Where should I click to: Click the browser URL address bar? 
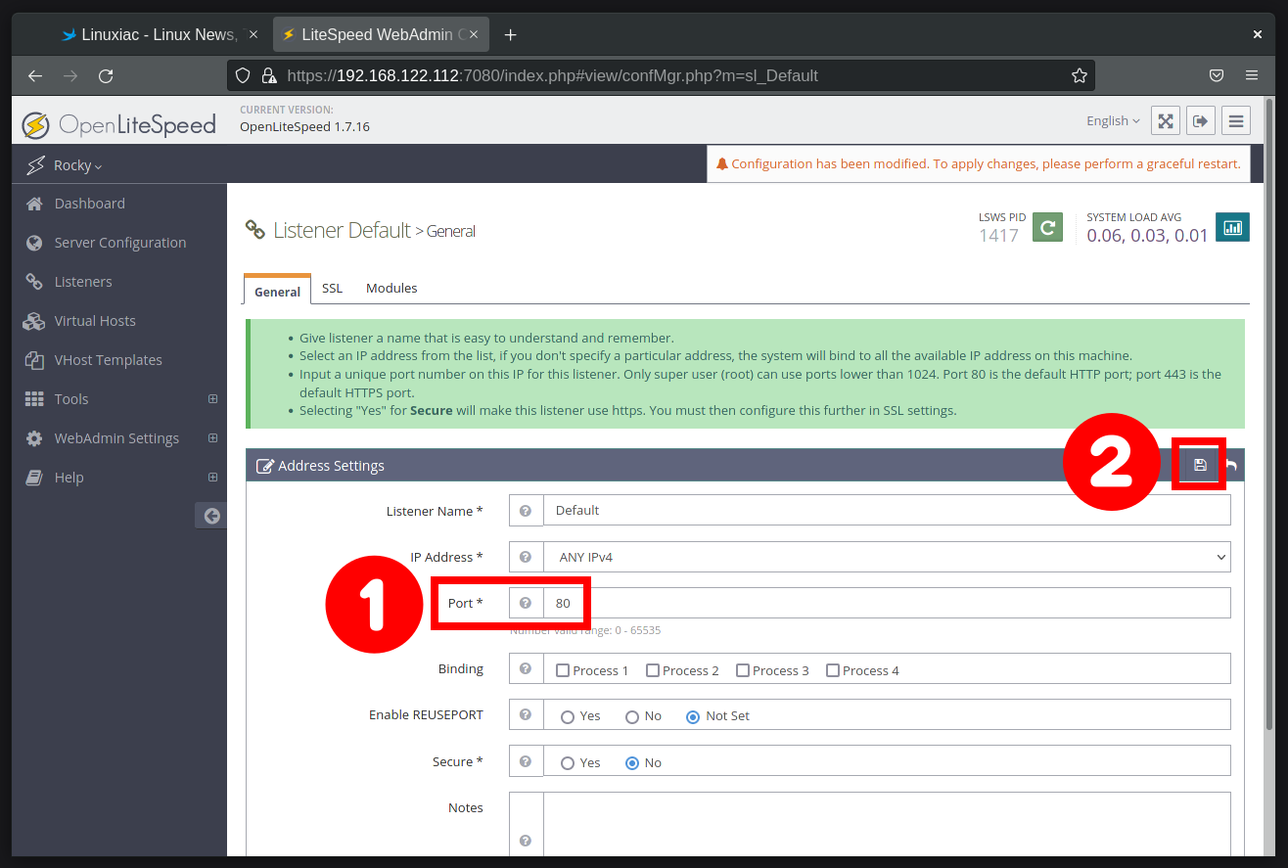click(x=661, y=75)
